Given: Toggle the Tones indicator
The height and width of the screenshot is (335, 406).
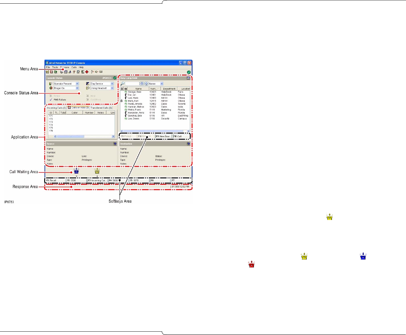Looking at the screenshot, I should [x=51, y=96].
